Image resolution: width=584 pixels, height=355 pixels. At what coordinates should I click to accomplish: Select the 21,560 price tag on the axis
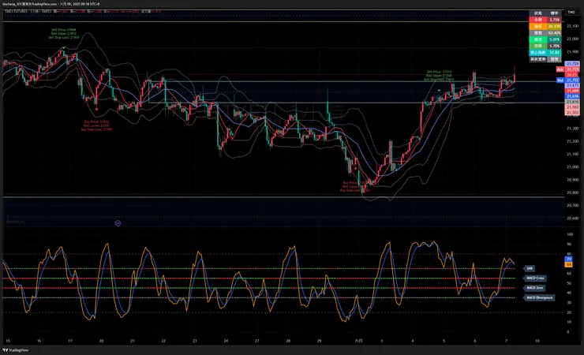(572, 107)
